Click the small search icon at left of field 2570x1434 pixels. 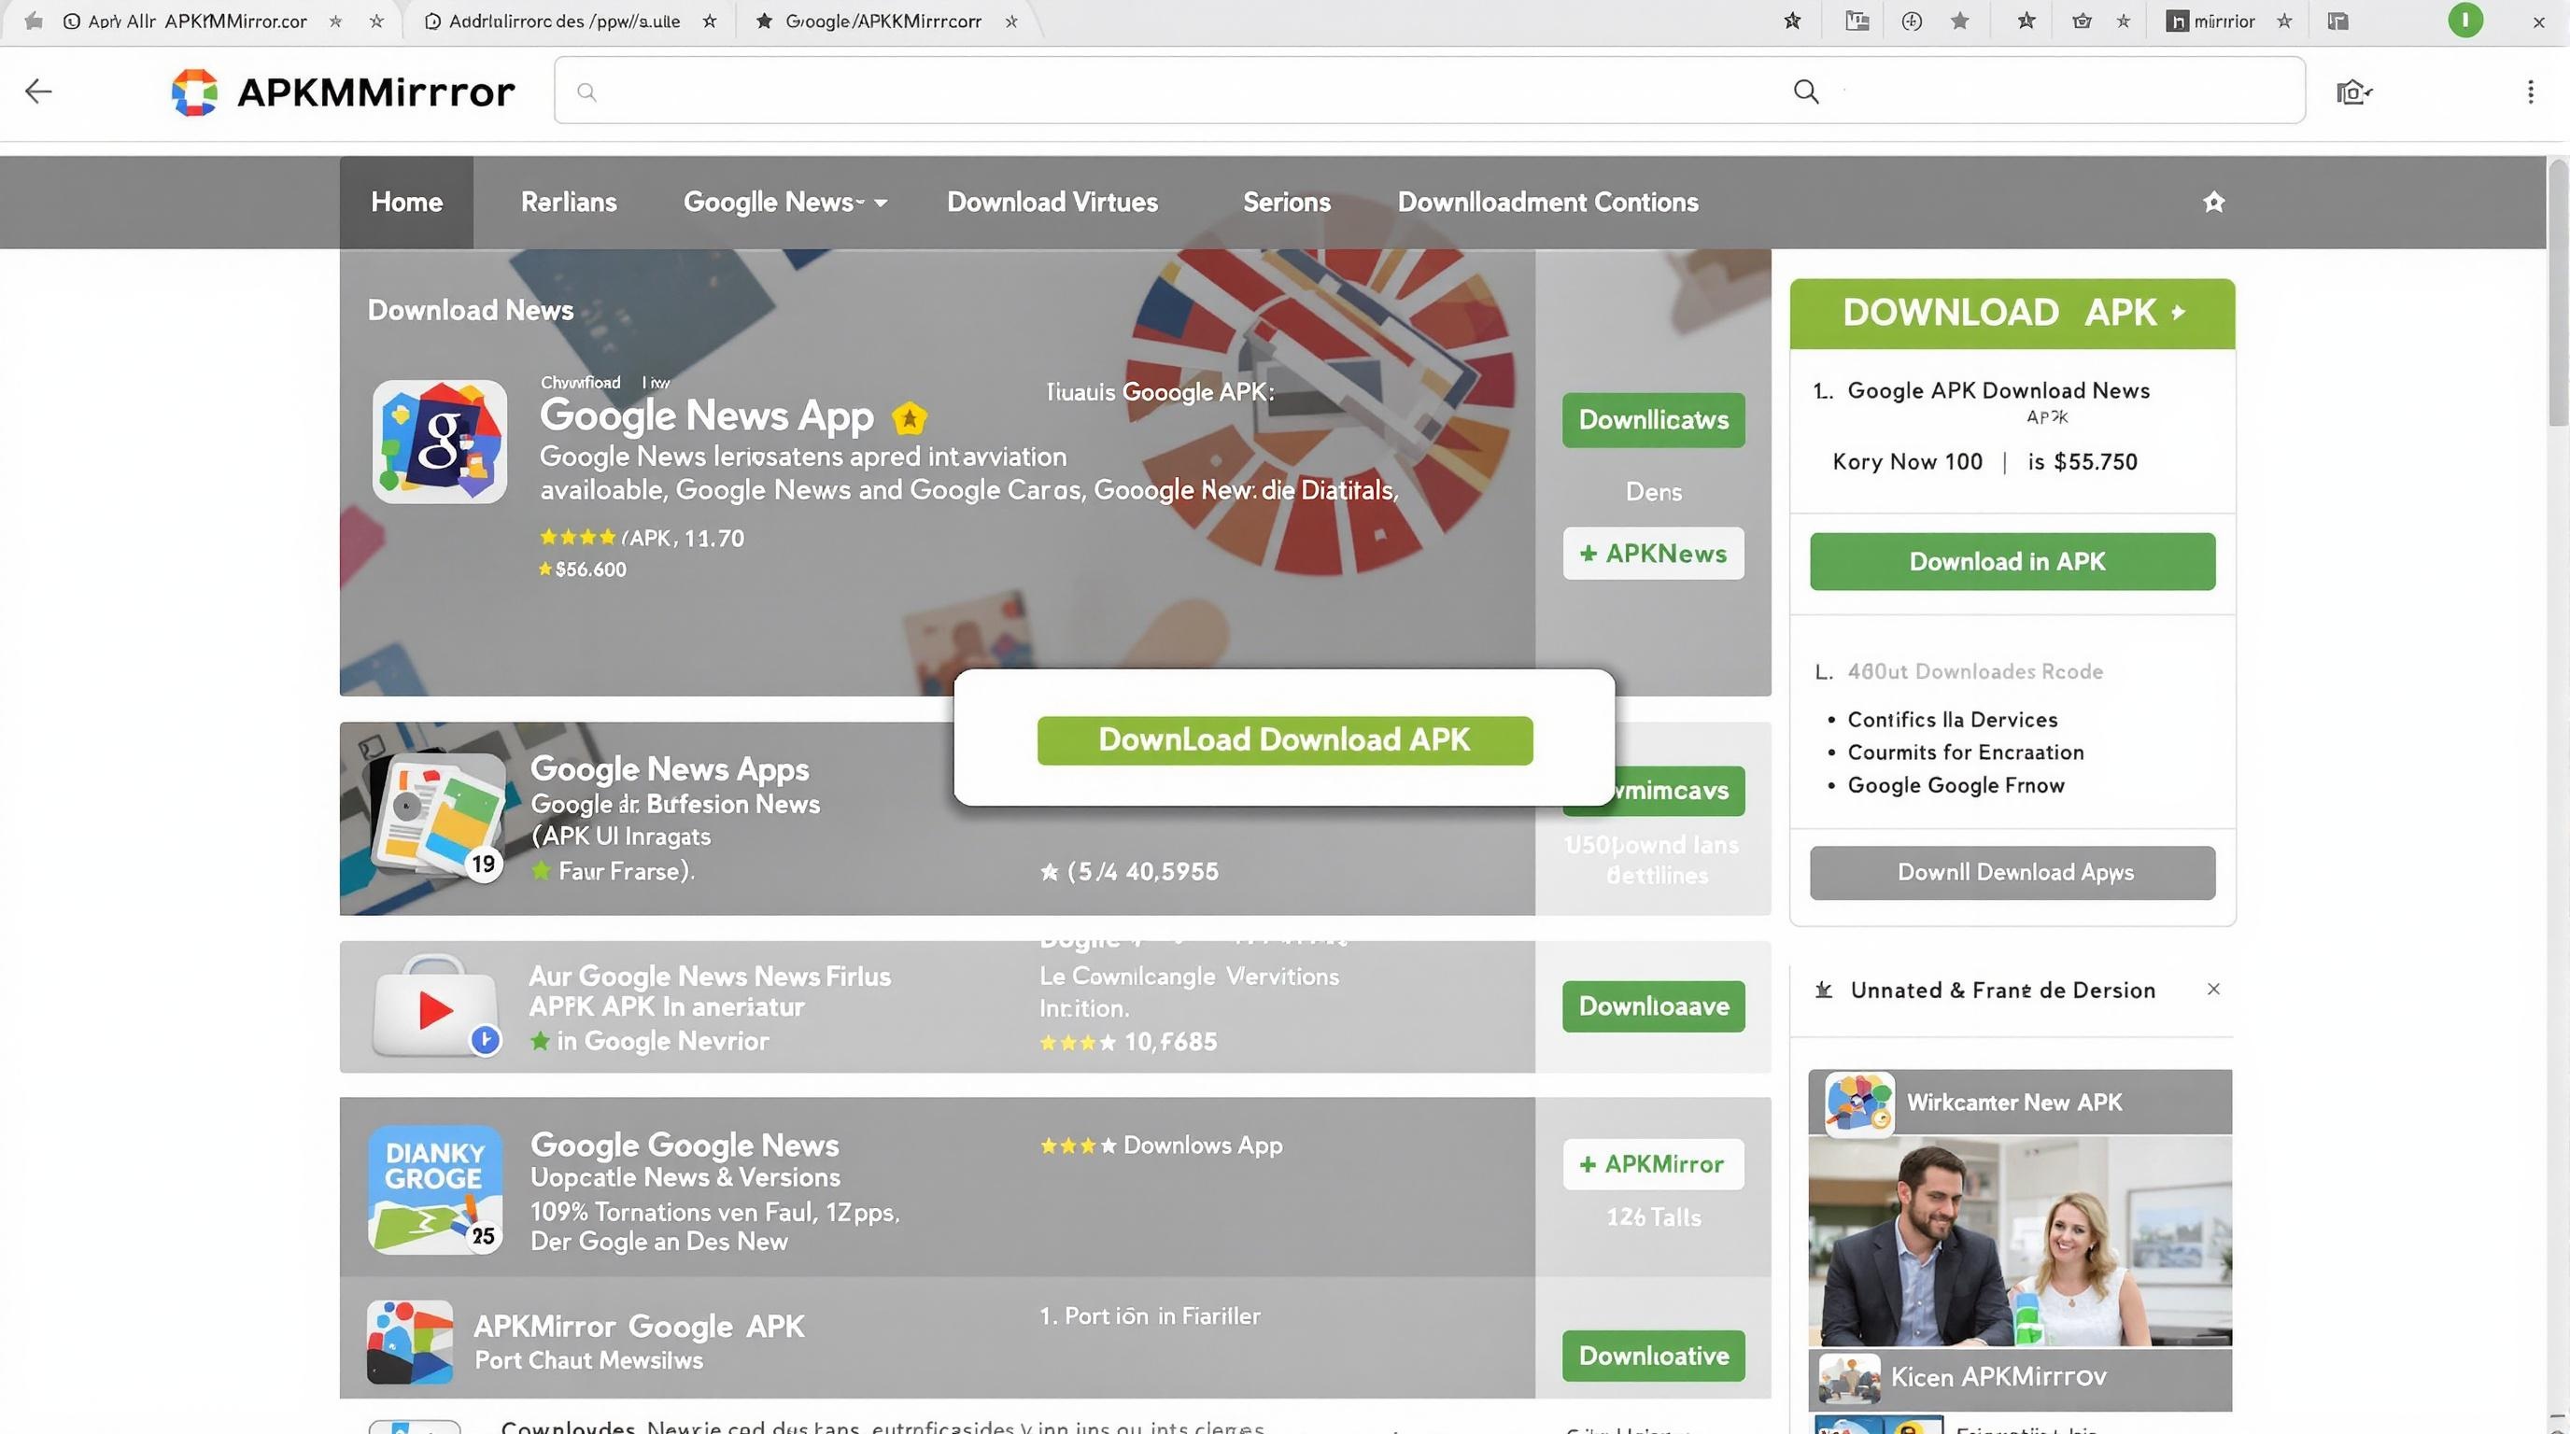click(586, 91)
